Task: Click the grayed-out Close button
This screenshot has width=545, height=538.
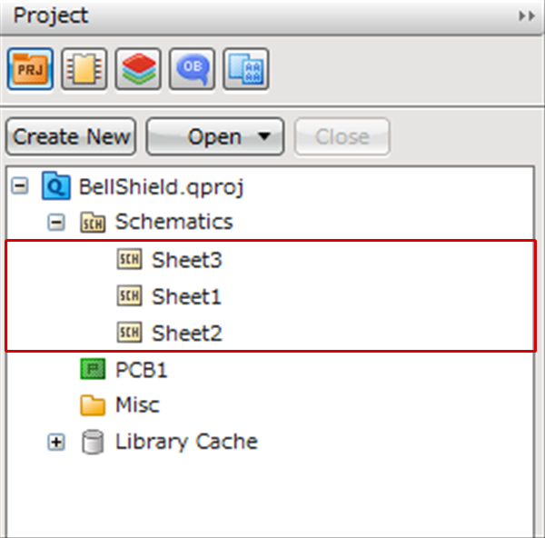Action: pos(342,137)
